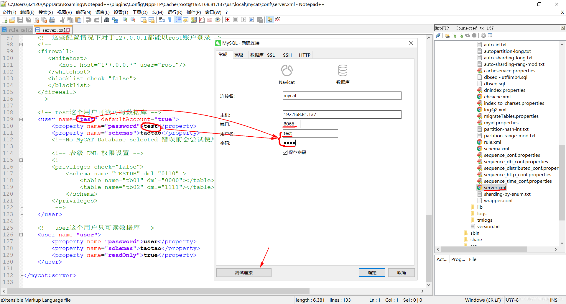Show all characters pilcrow icon

point(170,20)
